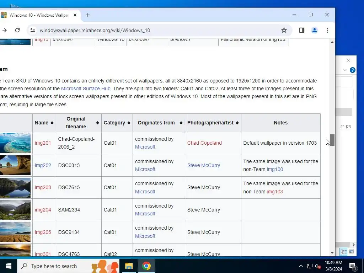This screenshot has height=273, width=364.
Task: Open the Chad Copeland artist link
Action: tap(204, 143)
